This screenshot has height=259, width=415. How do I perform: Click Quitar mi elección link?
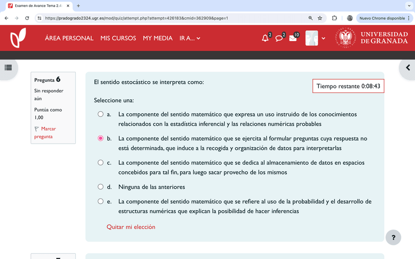(x=131, y=227)
